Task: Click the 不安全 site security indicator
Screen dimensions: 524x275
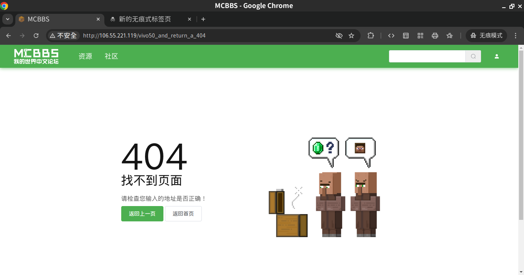Action: click(x=63, y=36)
